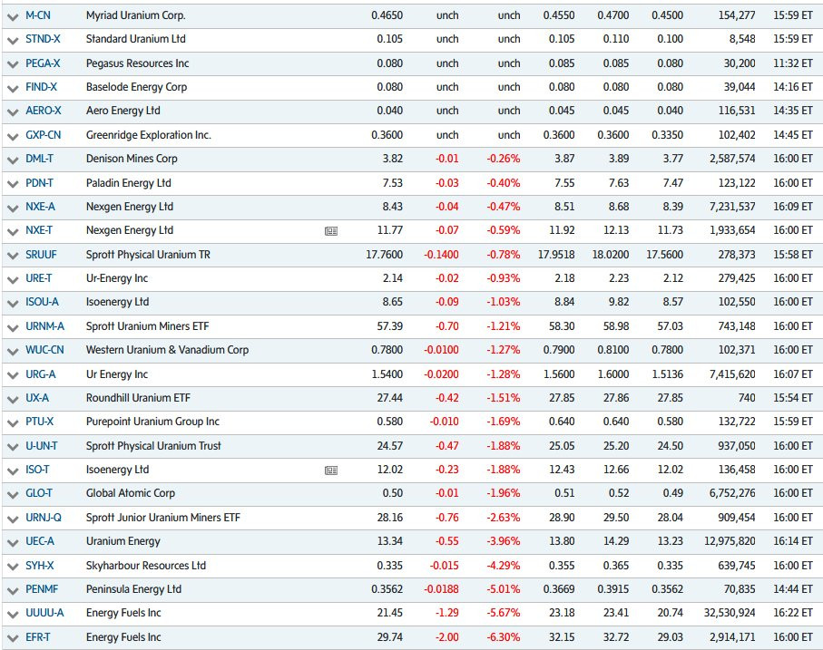The width and height of the screenshot is (823, 650).
Task: Open the NXE-T ticker link
Action: 39,230
